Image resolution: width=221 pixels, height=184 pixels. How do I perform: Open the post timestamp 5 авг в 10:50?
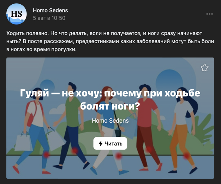point(49,18)
